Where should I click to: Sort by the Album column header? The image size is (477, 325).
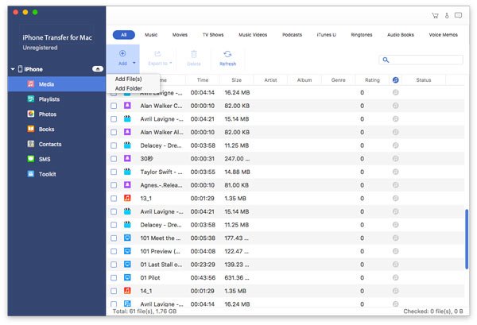(304, 80)
